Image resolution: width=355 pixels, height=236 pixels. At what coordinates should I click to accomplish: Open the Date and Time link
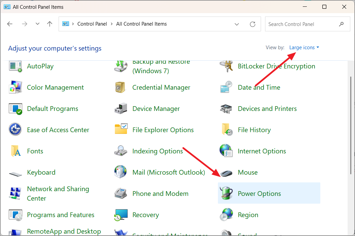point(259,87)
